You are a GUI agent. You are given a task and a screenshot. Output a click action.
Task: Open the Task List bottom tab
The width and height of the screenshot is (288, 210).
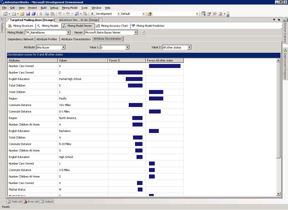coord(14,201)
